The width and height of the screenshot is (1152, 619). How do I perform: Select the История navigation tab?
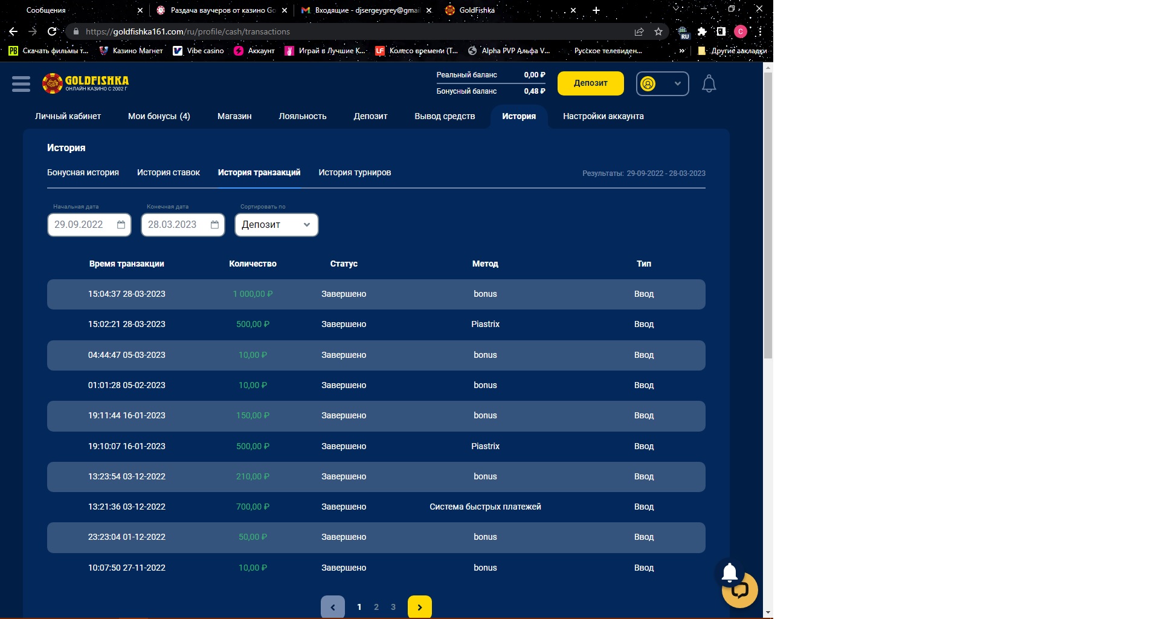click(519, 116)
